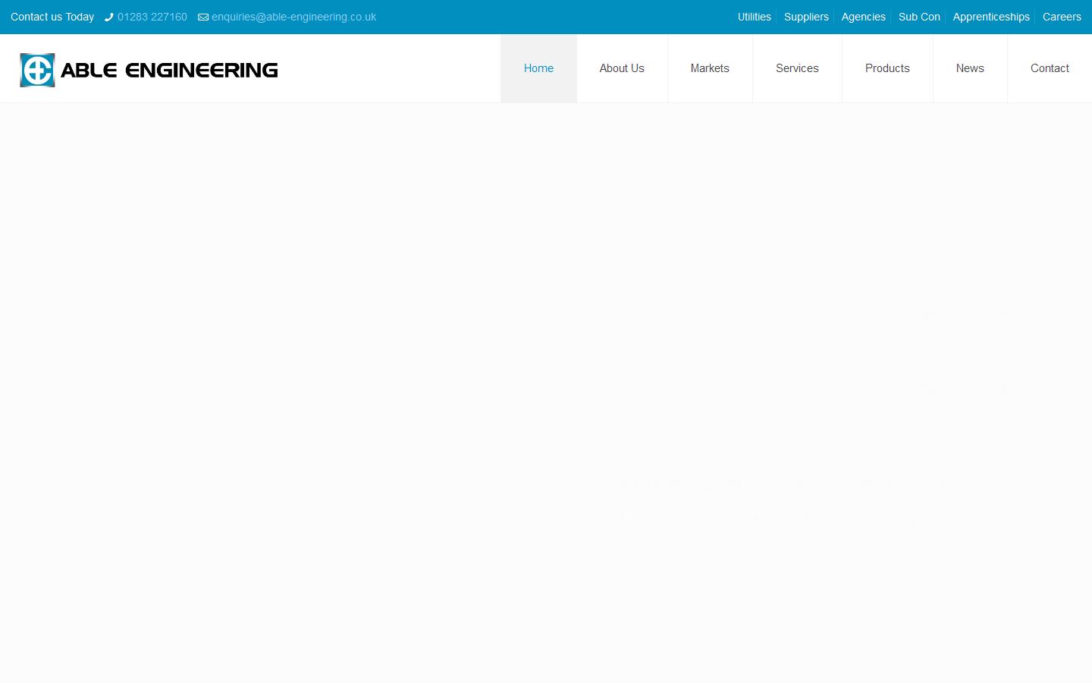1092x683 pixels.
Task: Click the phone receiver icon in the top bar
Action: tap(108, 17)
